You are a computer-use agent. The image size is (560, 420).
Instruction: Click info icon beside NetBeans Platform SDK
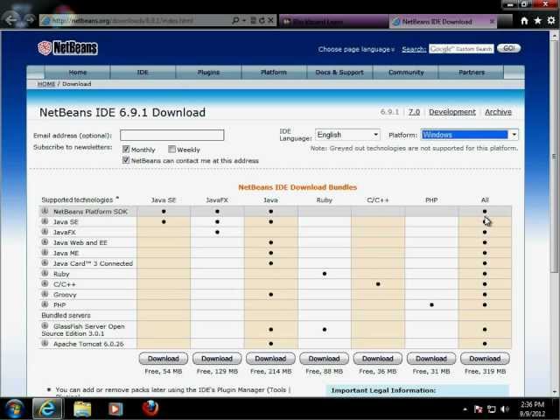(45, 211)
